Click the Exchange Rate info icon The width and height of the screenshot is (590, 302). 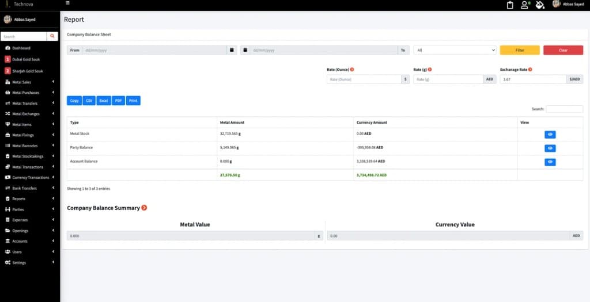click(x=530, y=70)
